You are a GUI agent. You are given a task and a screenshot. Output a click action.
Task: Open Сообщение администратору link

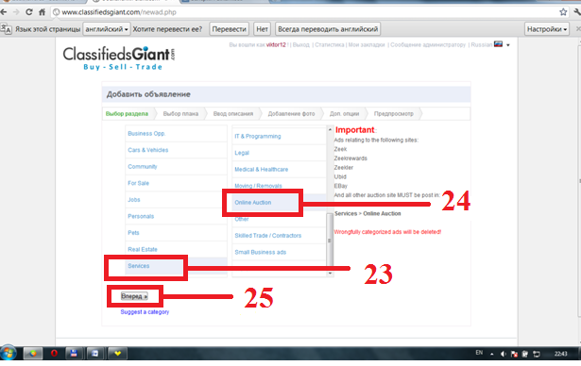coord(428,44)
